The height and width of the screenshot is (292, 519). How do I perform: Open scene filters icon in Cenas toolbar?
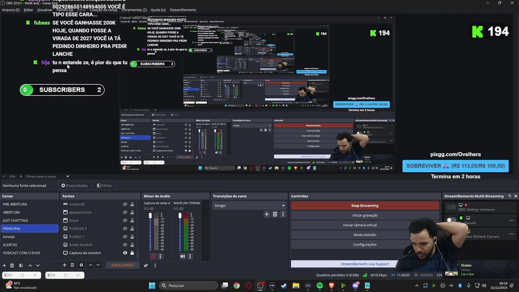[x=21, y=265]
